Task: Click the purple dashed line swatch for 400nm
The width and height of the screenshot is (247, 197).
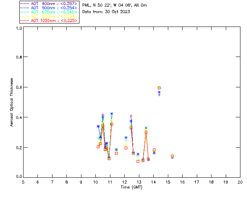Action: point(25,3)
